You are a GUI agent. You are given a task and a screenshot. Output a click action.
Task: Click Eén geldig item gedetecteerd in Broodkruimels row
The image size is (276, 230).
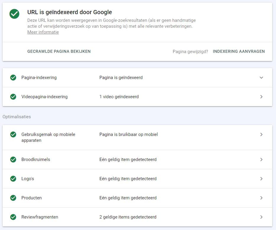[x=128, y=160]
